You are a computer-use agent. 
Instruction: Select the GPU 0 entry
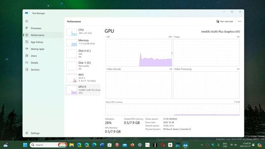click(x=83, y=90)
